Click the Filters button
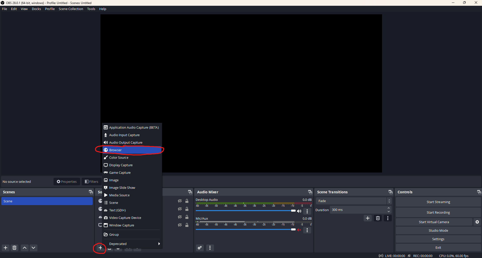 (91, 182)
